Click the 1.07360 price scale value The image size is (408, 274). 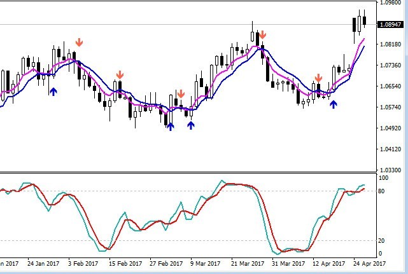pyautogui.click(x=390, y=65)
